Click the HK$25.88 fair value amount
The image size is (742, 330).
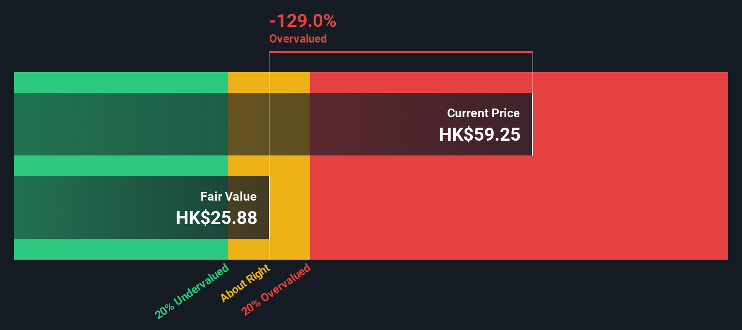(x=216, y=218)
